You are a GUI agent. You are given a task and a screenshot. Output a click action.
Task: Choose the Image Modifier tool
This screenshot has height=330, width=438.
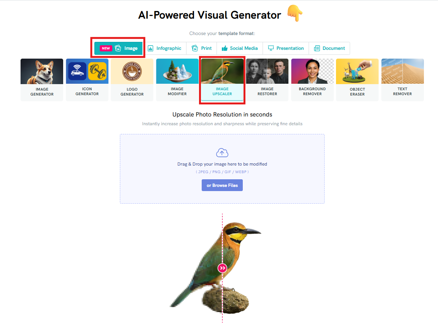[x=177, y=80]
